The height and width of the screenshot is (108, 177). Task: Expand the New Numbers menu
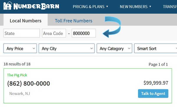pyautogui.click(x=135, y=7)
